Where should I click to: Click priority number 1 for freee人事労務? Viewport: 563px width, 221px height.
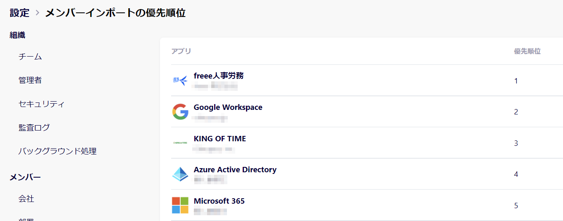pos(516,81)
